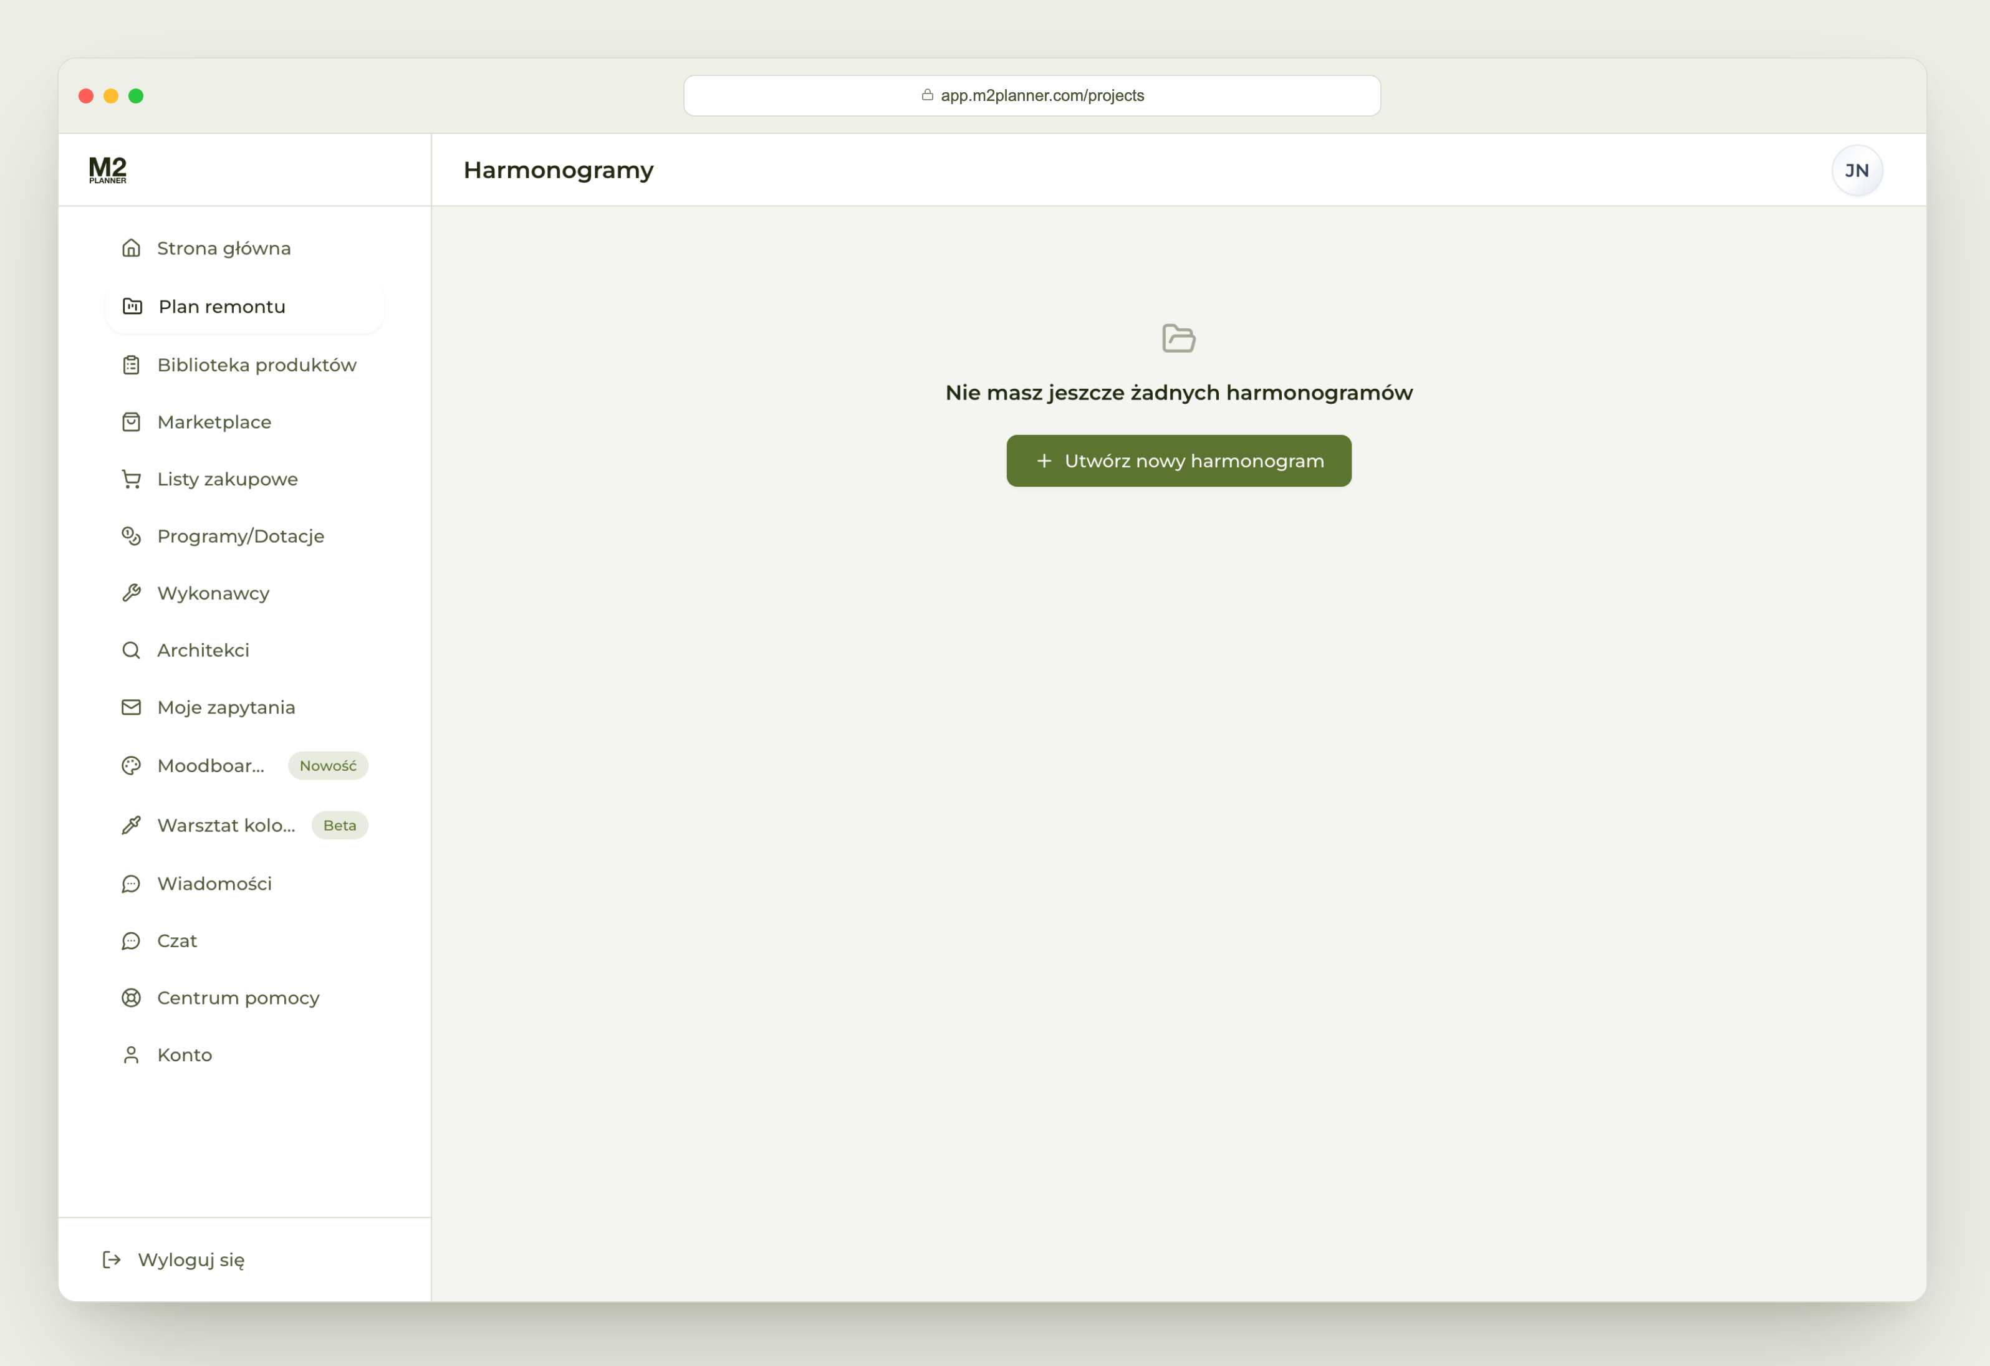Viewport: 1990px width, 1366px height.
Task: Click the M2 Planner logo
Action: coord(108,170)
